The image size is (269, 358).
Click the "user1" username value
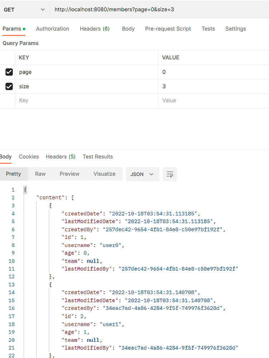[110, 324]
